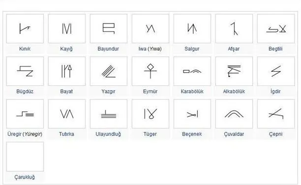Open the Kınık tamga image

[25, 28]
